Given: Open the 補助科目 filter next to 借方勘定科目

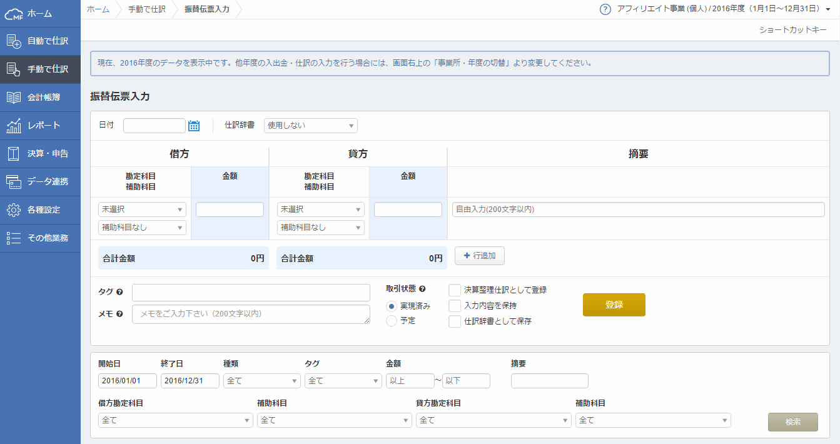Looking at the screenshot, I should click(x=335, y=421).
